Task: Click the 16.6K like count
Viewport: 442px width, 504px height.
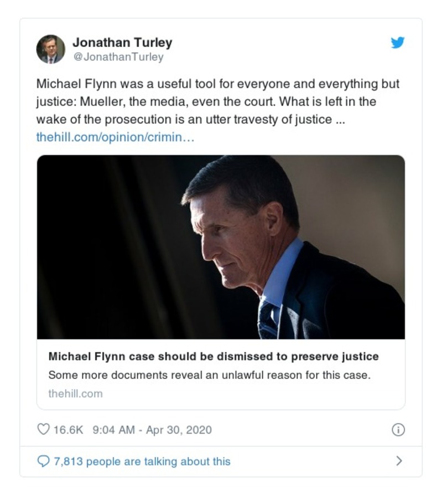Action: pos(68,429)
